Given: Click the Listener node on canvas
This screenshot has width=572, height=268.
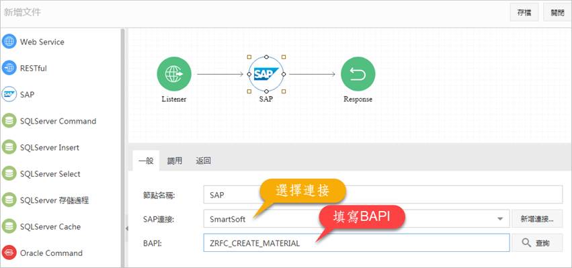Looking at the screenshot, I should click(x=174, y=74).
